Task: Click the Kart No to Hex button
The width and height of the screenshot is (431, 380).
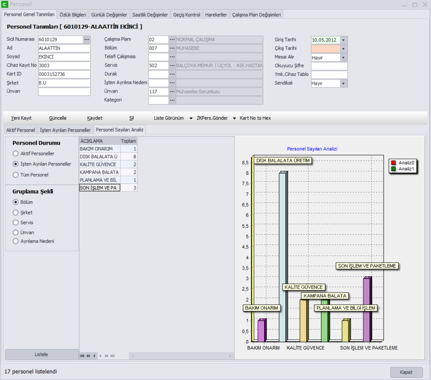Action: (x=255, y=118)
